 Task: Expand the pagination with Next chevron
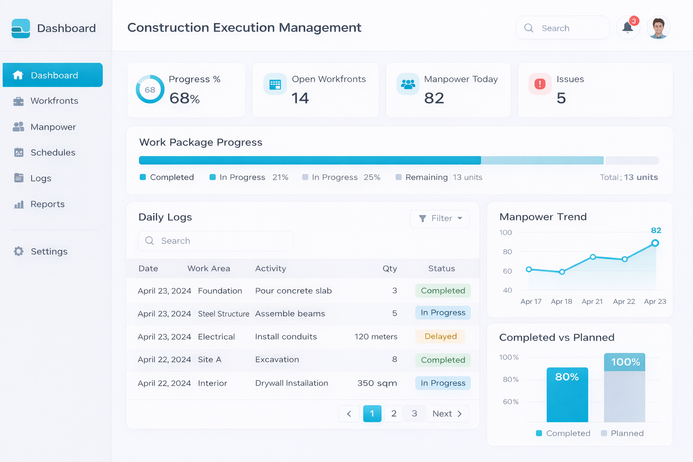point(460,413)
